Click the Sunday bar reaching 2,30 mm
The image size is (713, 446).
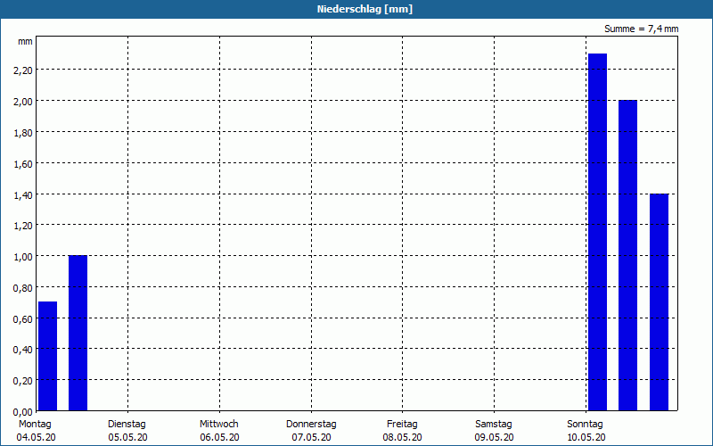tap(597, 232)
